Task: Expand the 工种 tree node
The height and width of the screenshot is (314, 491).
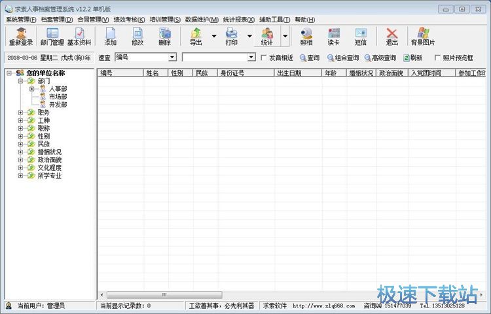Action: pos(21,120)
